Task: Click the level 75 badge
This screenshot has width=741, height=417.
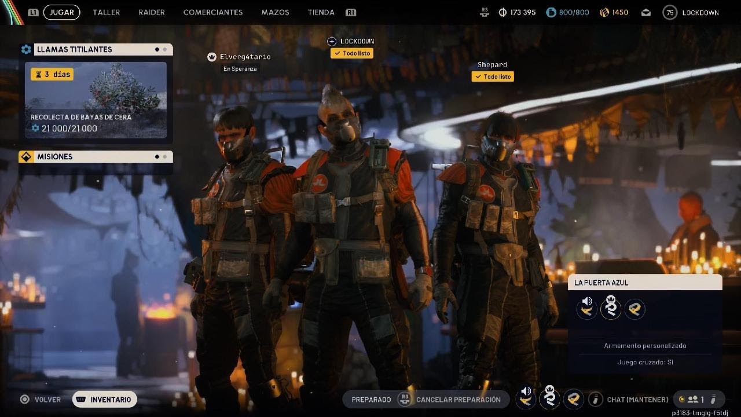Action: tap(670, 12)
